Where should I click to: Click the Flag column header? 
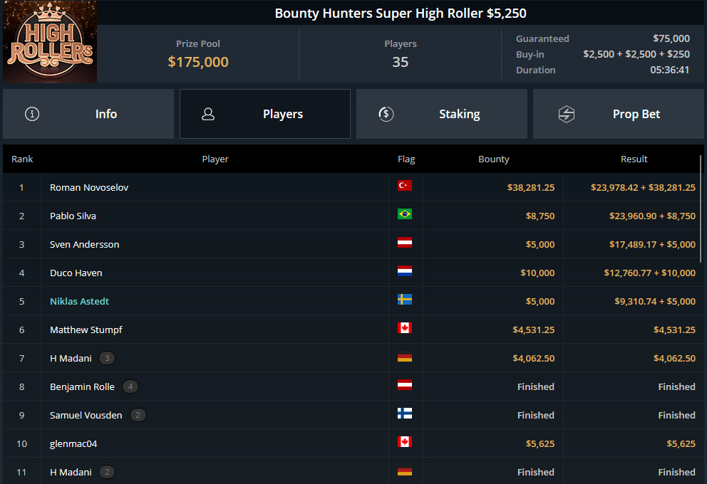pos(406,159)
